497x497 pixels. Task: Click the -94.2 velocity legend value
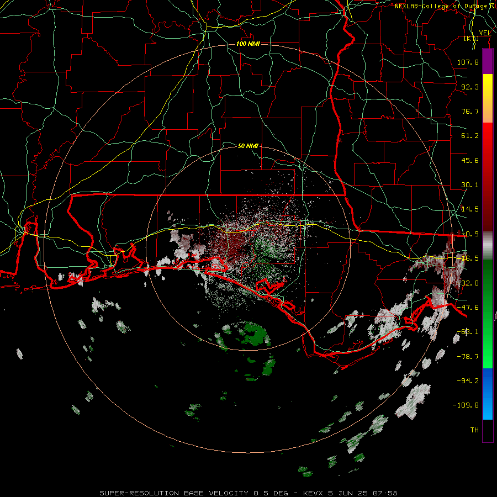pyautogui.click(x=468, y=380)
